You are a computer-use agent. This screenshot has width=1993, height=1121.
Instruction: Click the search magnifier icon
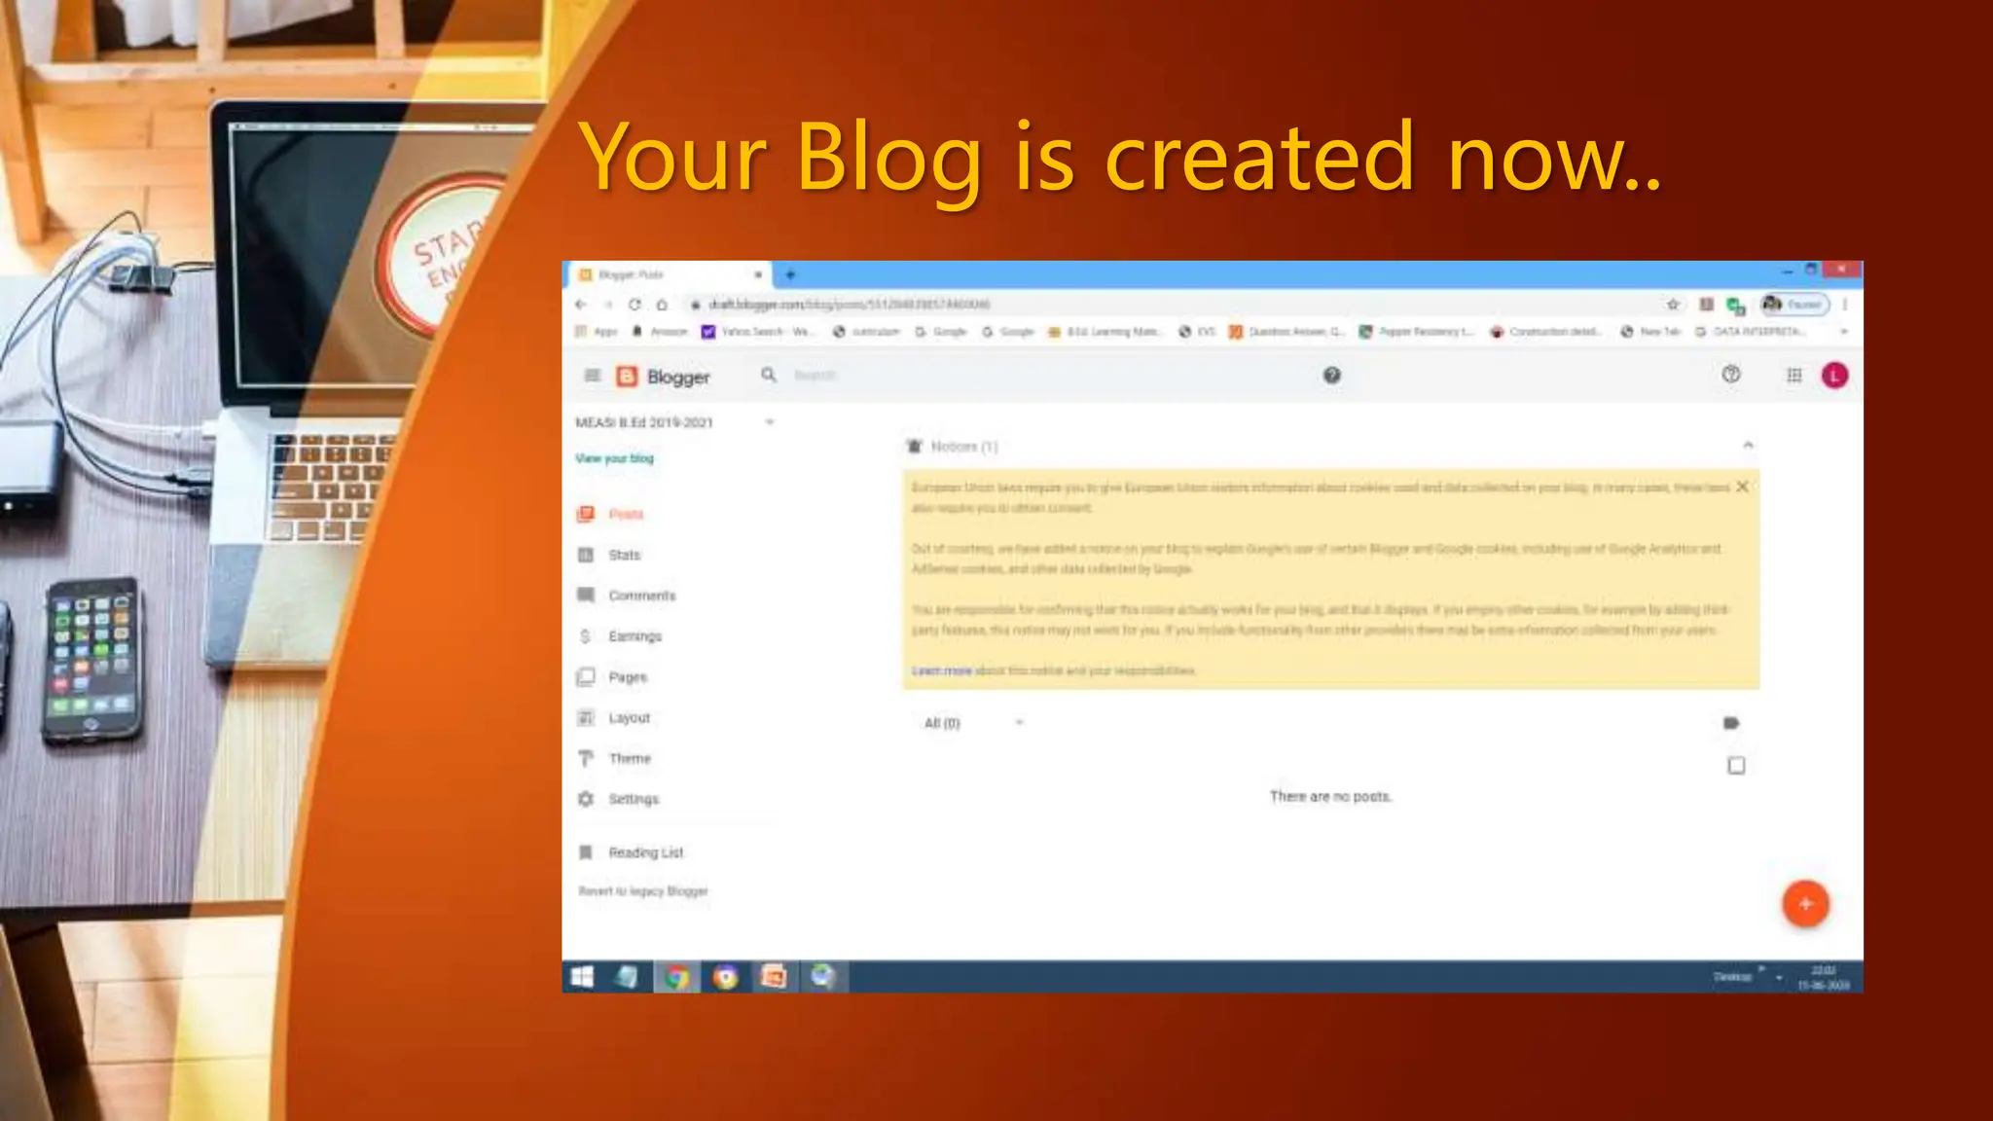click(x=769, y=375)
